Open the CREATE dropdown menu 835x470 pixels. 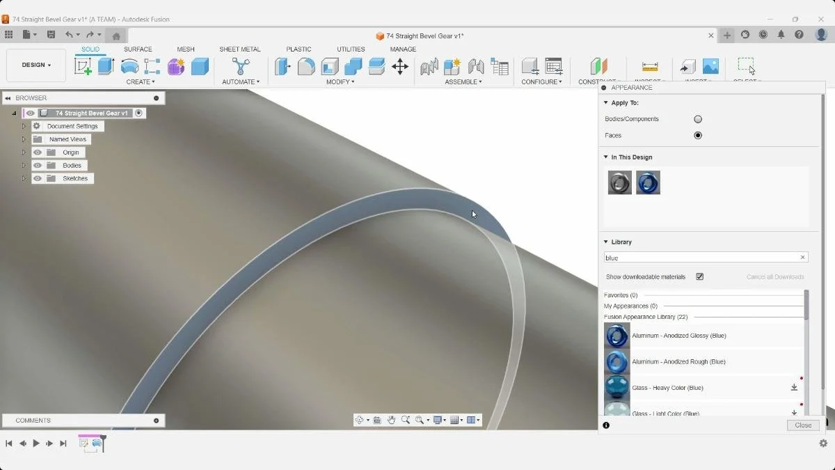[x=141, y=81]
